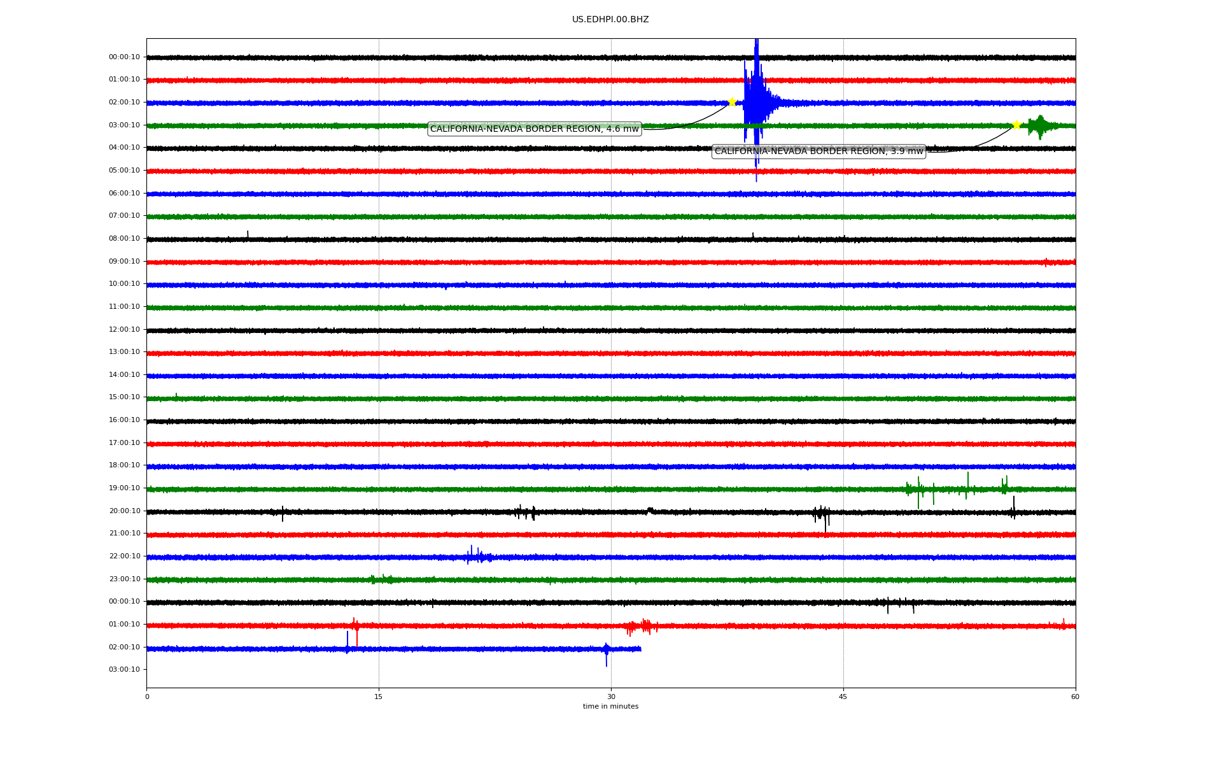Click the 08:00:10 trace time label

click(124, 239)
